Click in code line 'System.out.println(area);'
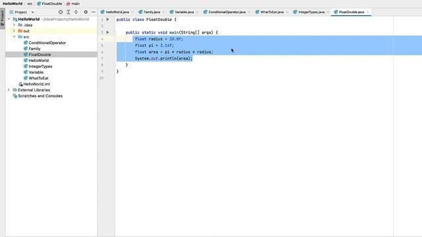Viewport: 422px width, 237px height. point(164,59)
